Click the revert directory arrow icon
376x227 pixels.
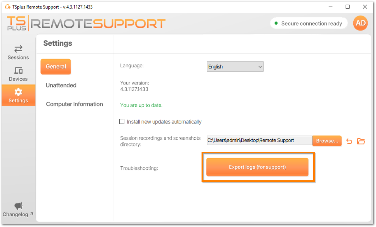tap(349, 141)
